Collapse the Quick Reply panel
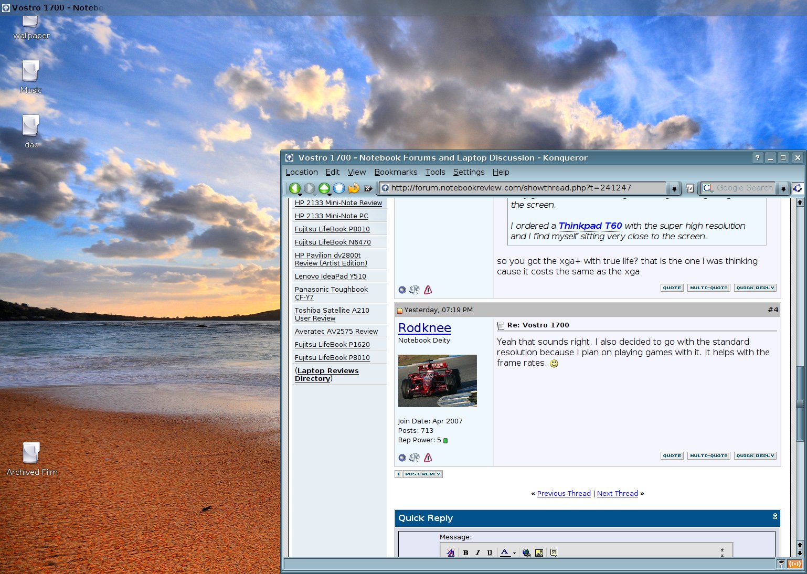 [775, 517]
